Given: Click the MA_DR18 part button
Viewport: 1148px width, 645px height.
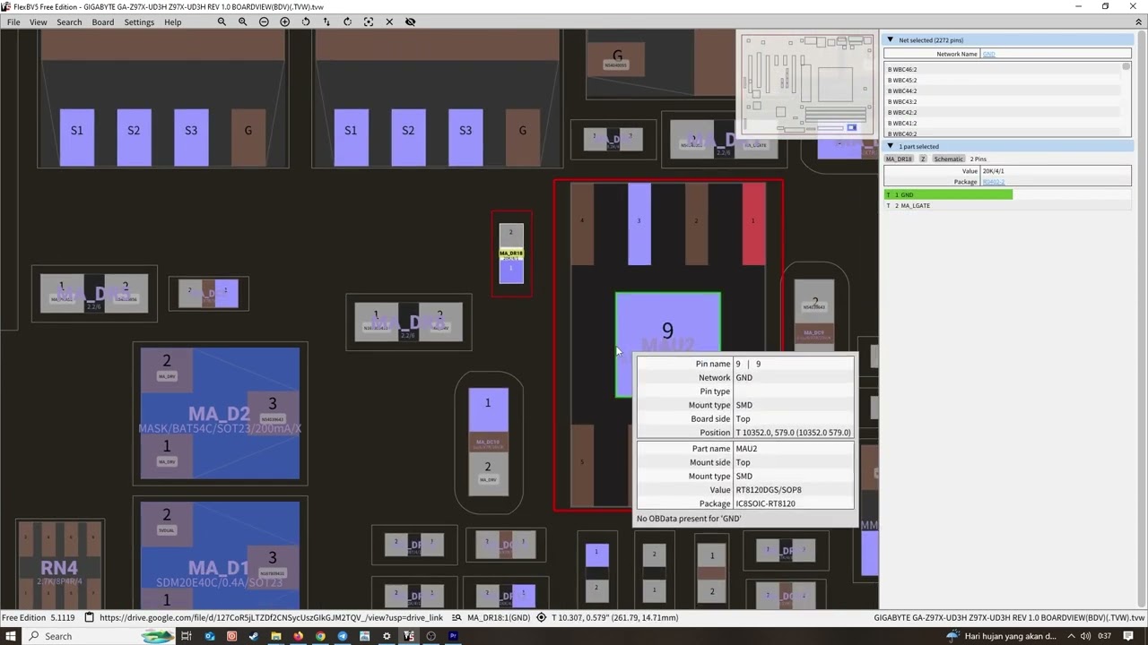Looking at the screenshot, I should pos(899,159).
